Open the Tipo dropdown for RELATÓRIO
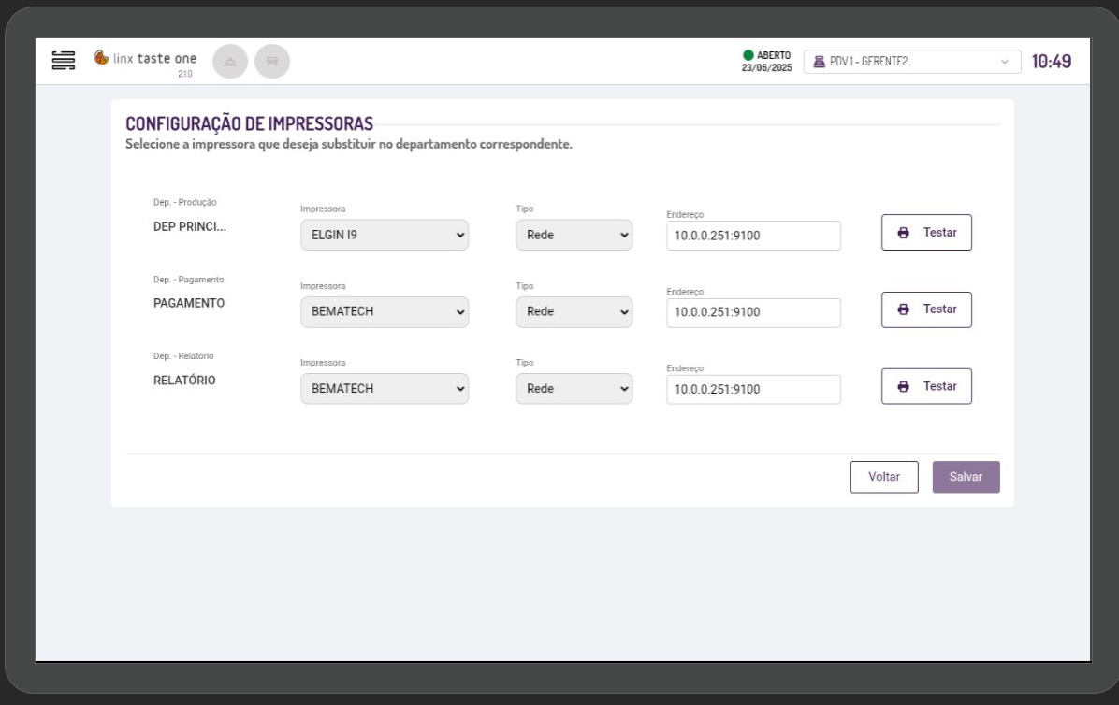Image resolution: width=1119 pixels, height=705 pixels. coord(574,389)
